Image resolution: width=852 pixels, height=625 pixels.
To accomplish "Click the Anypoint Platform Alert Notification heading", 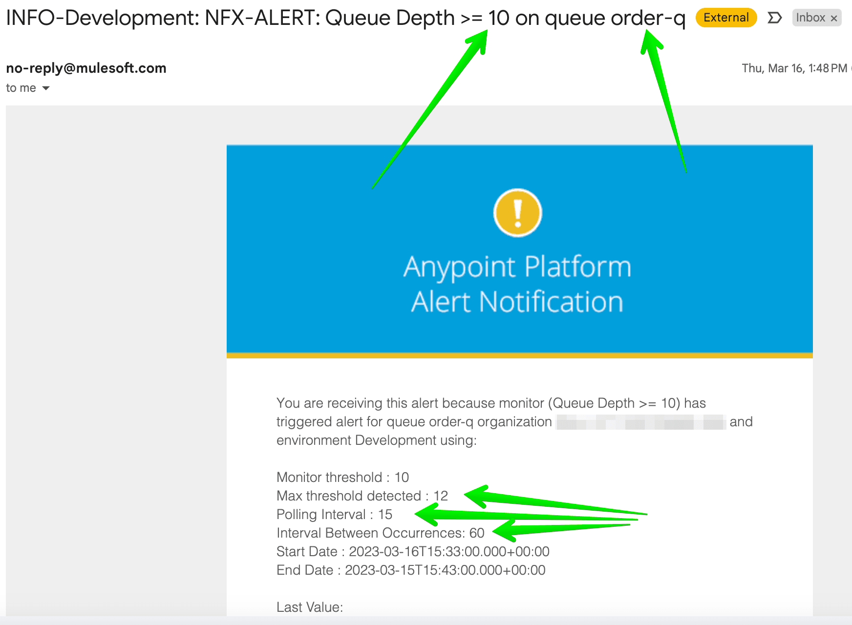I will pyautogui.click(x=517, y=284).
